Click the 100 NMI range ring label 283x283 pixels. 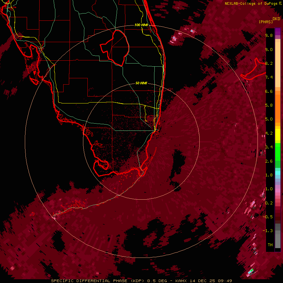pos(141,25)
